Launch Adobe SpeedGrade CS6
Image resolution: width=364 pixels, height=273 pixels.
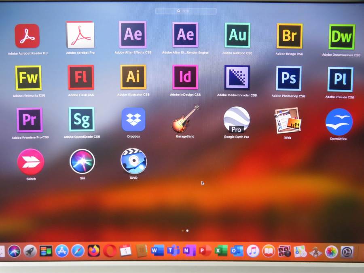coord(82,119)
